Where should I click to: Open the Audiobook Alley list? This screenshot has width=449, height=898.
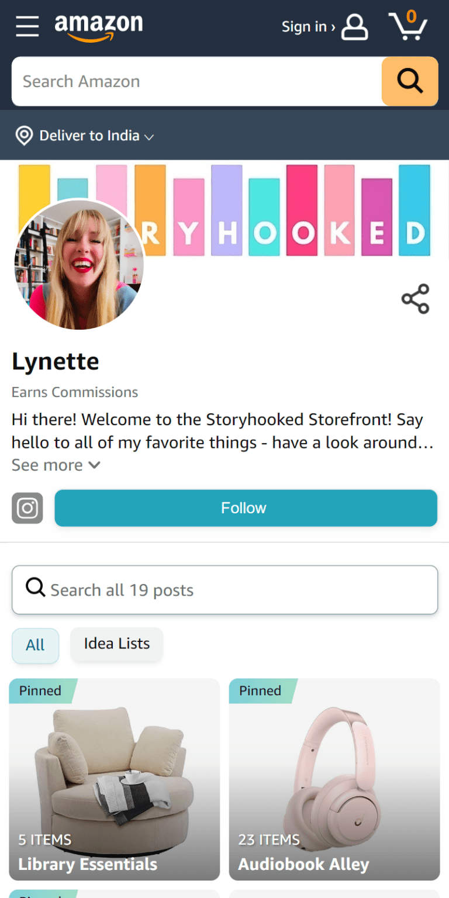pyautogui.click(x=334, y=779)
